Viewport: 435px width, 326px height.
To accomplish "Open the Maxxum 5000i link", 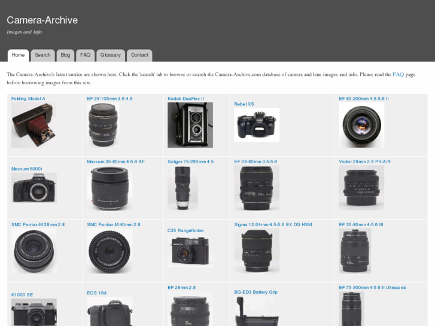I will coord(27,169).
